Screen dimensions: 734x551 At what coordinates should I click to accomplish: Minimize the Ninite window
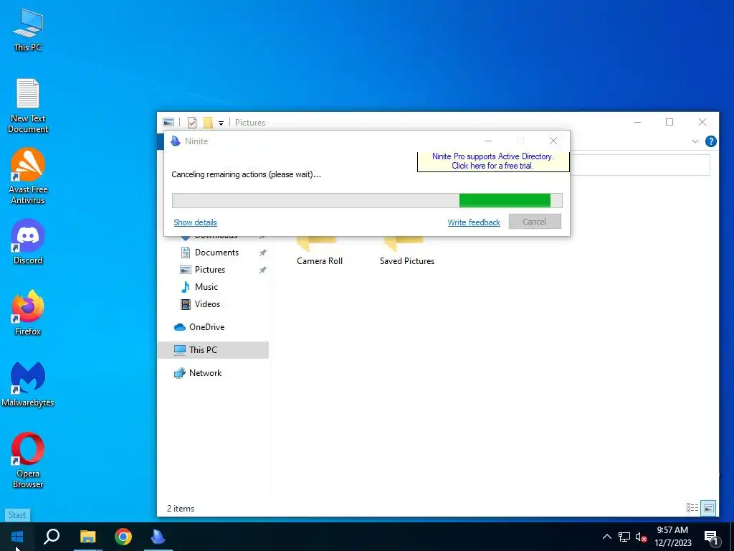pyautogui.click(x=487, y=141)
